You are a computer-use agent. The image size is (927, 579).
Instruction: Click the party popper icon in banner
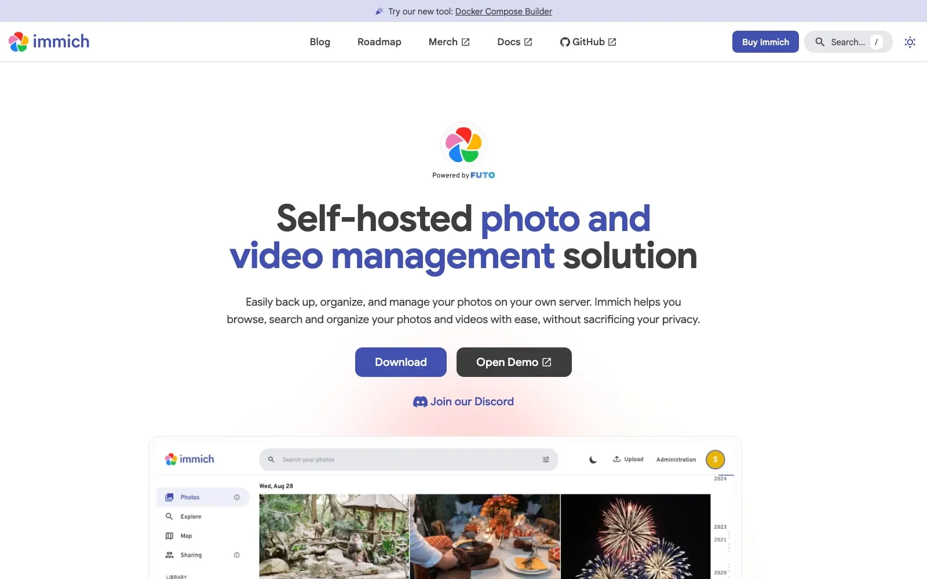coord(379,11)
